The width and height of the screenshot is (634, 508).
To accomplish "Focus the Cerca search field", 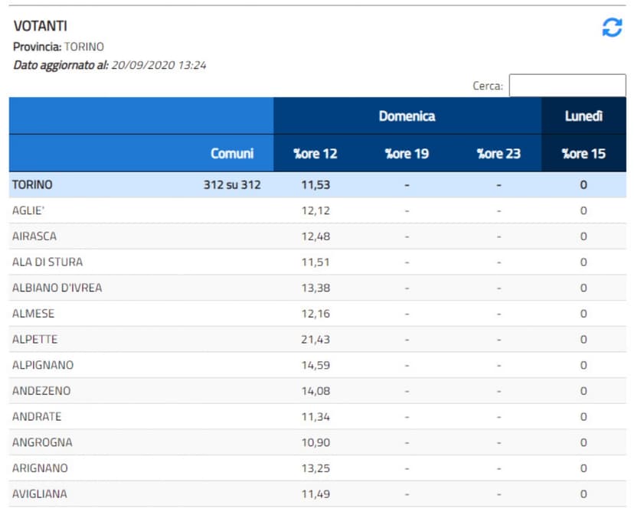I will pyautogui.click(x=567, y=86).
